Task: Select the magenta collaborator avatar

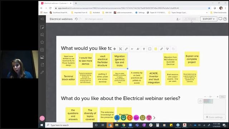Action: click(136, 118)
